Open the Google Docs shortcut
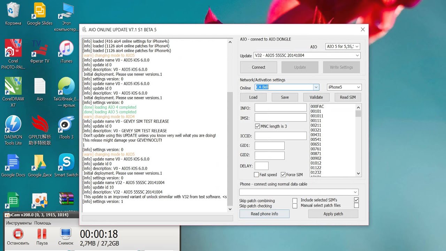Screen dimensions: 446x251 (x=13, y=165)
